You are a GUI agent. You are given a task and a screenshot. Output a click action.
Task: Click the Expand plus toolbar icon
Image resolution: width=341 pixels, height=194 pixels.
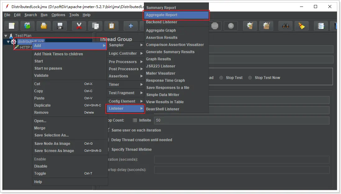(x=131, y=26)
